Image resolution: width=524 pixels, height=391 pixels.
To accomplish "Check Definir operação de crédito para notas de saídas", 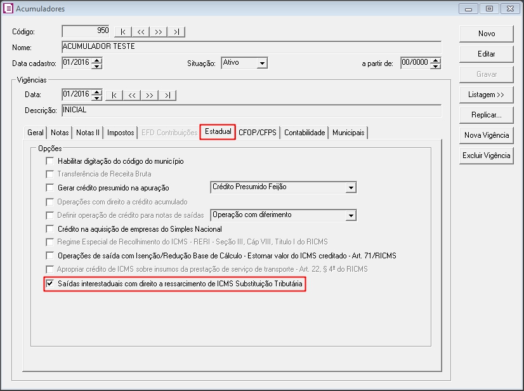I will coord(49,215).
